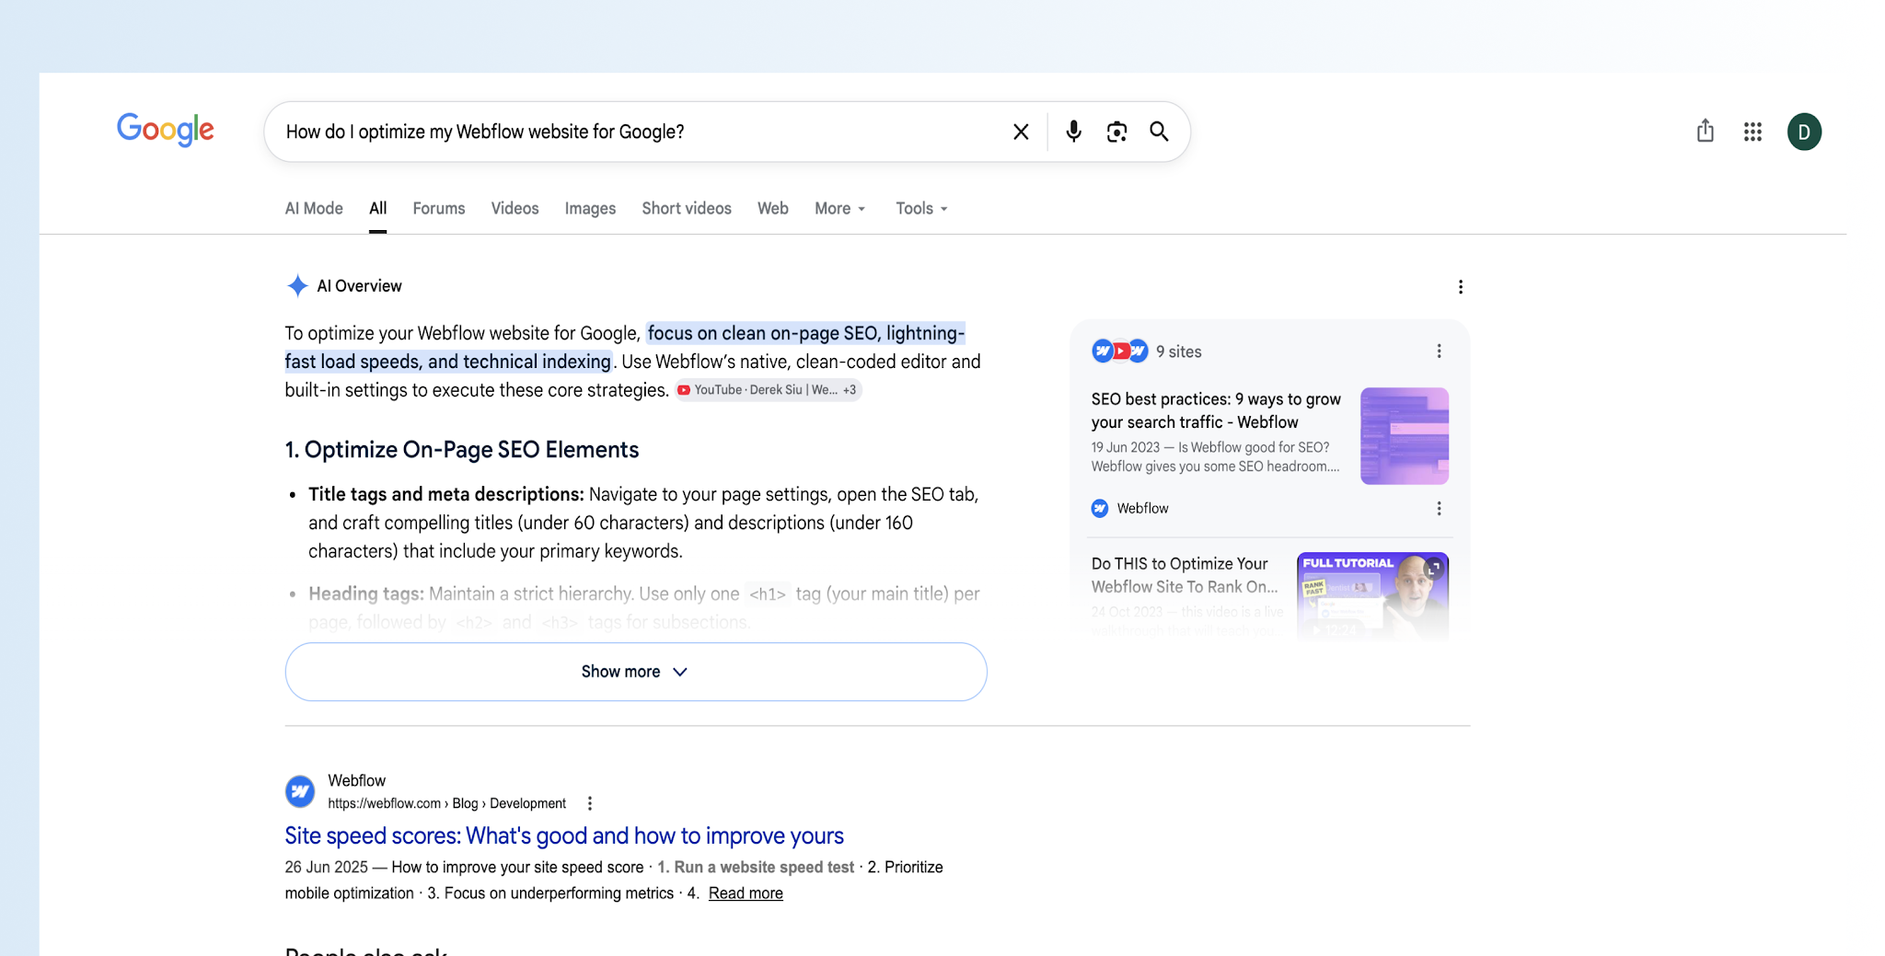Image resolution: width=1885 pixels, height=956 pixels.
Task: Click the YouTube Derek Siu citation chip
Action: [x=768, y=390]
